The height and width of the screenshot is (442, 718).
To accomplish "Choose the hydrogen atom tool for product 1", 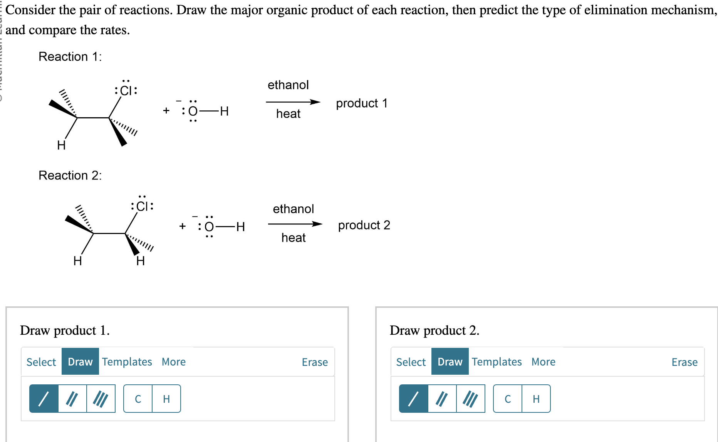I will tap(166, 399).
